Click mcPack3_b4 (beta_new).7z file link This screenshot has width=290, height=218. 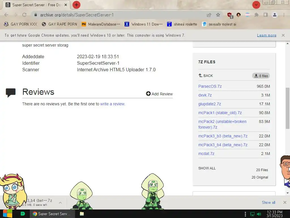tap(223, 145)
